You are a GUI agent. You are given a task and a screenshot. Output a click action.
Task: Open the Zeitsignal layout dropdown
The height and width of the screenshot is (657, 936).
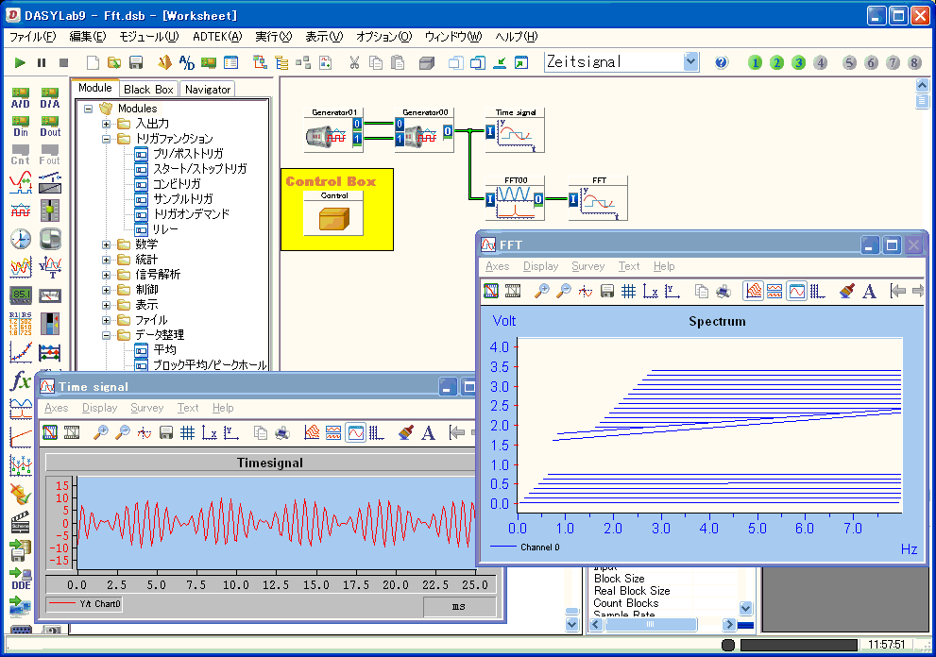coord(690,61)
